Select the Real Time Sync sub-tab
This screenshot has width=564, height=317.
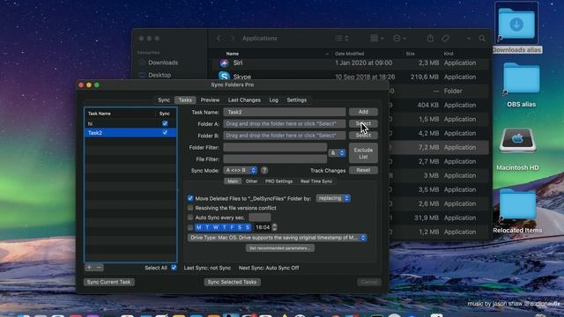(x=316, y=181)
